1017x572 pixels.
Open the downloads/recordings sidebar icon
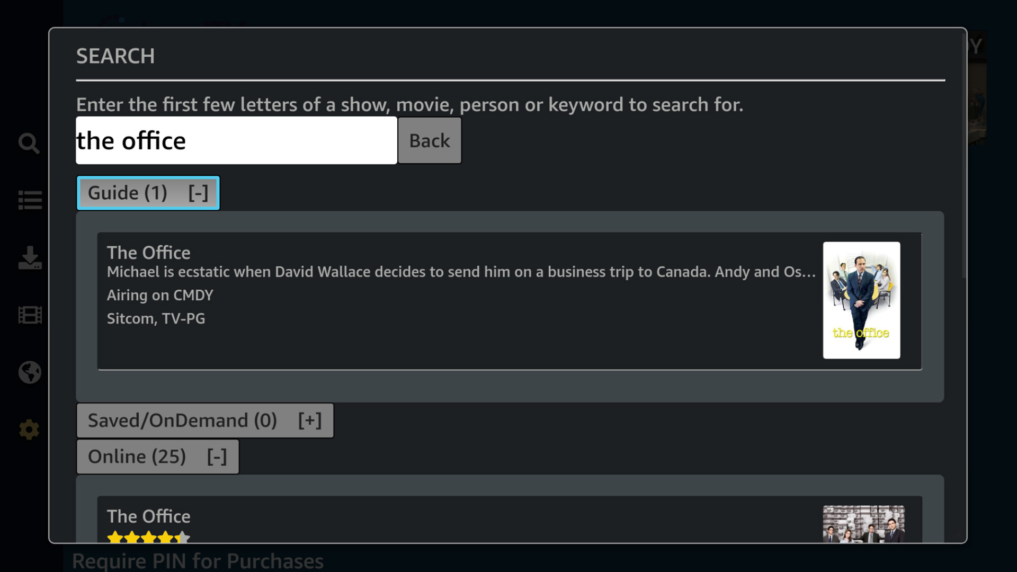pos(30,258)
